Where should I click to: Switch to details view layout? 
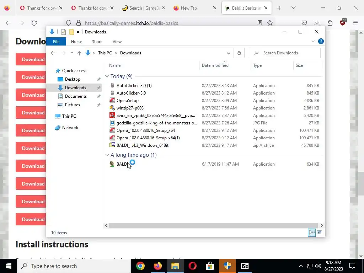click(311, 232)
